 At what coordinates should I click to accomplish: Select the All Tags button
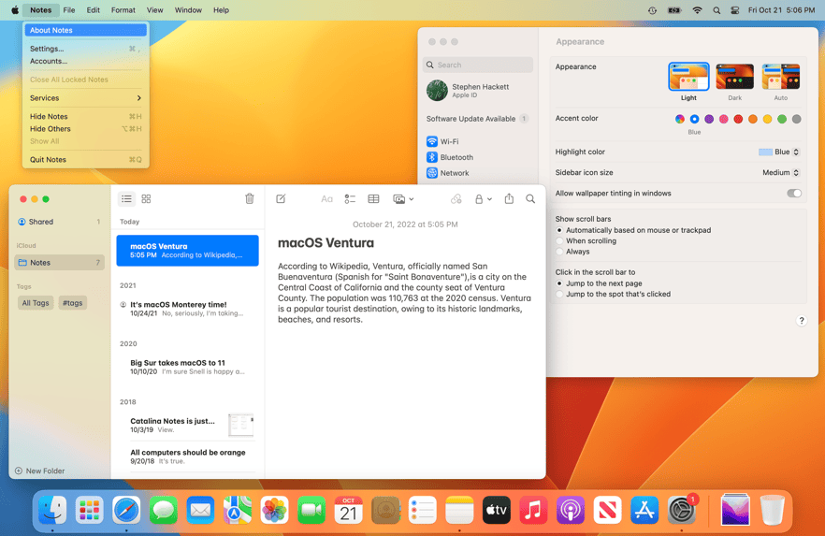36,303
